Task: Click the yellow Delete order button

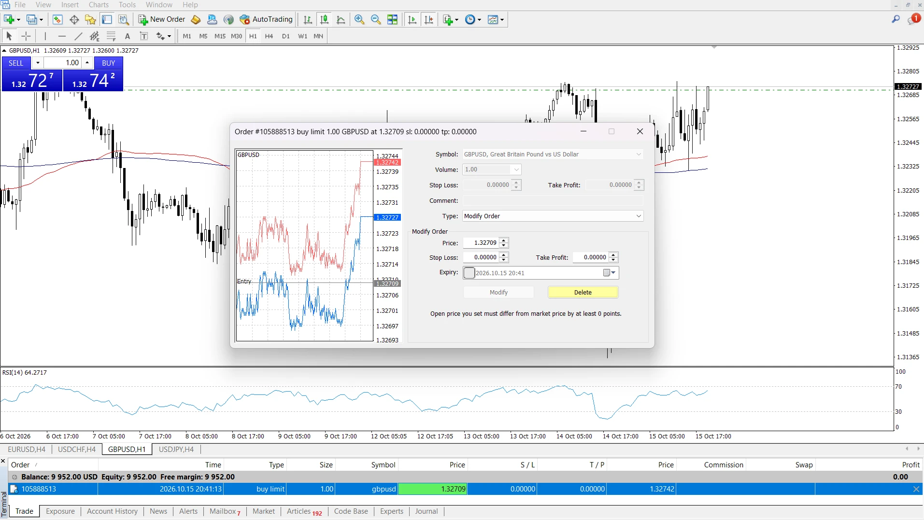Action: point(583,292)
